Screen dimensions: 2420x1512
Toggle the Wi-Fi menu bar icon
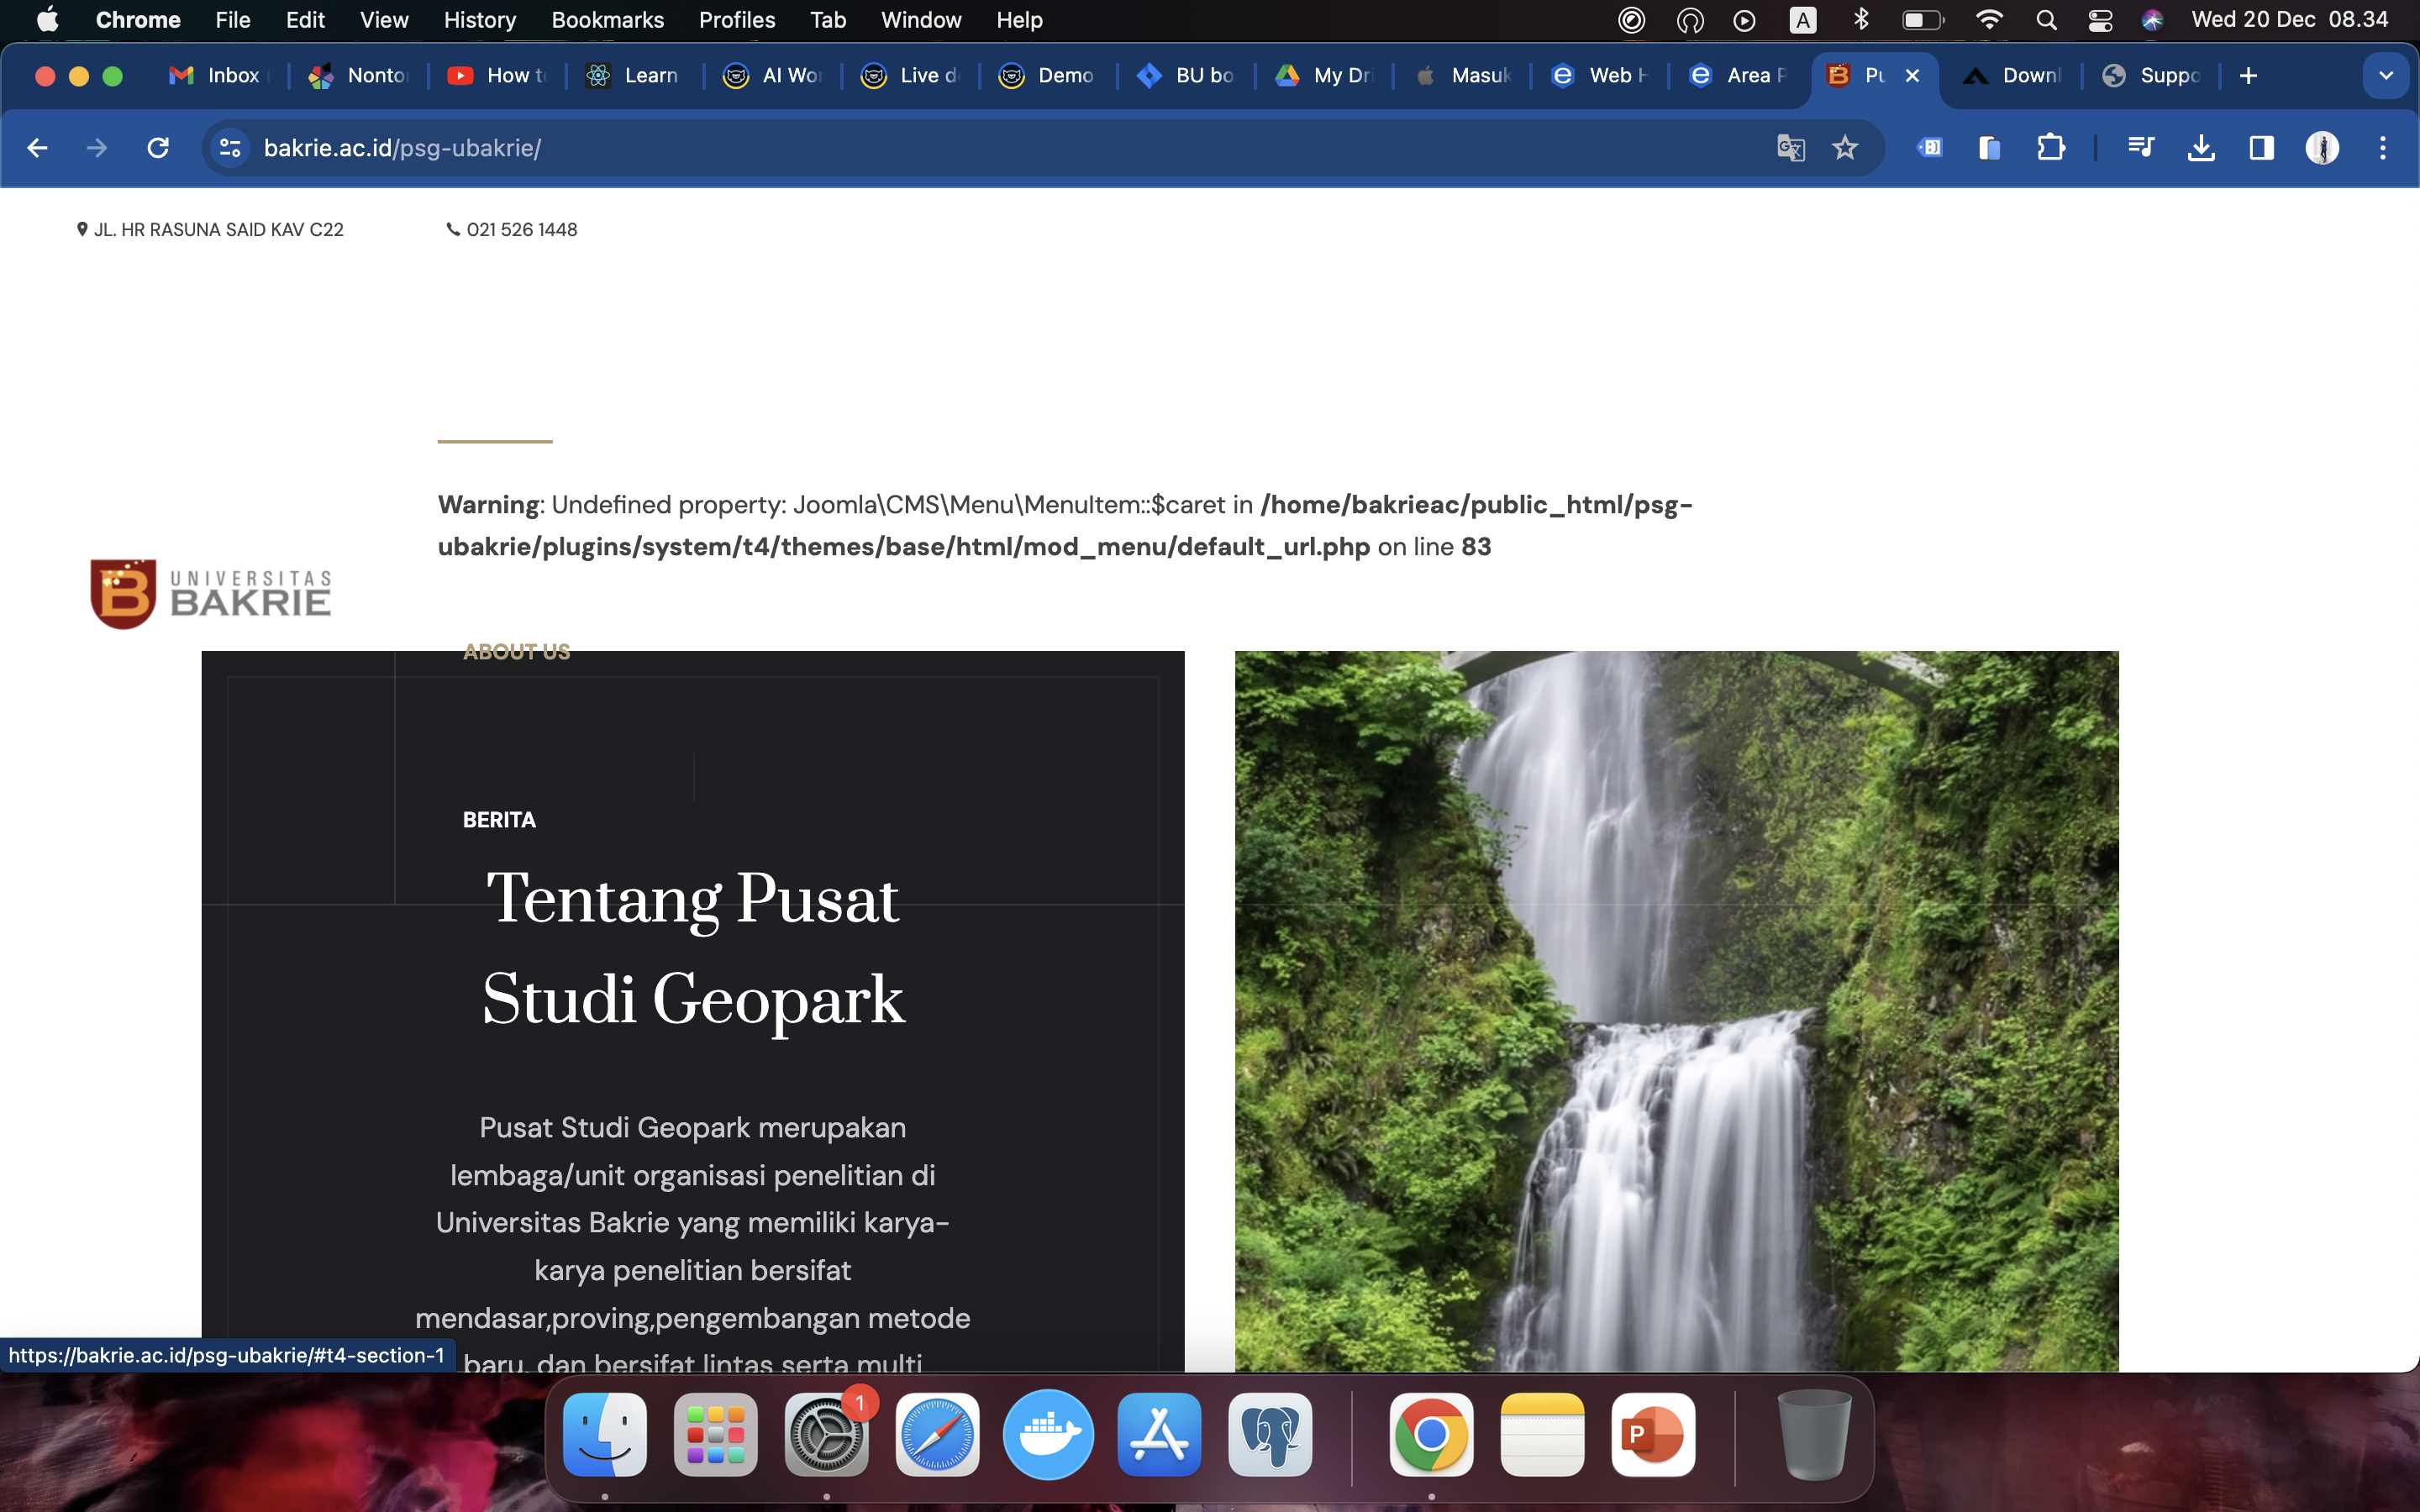point(1989,20)
